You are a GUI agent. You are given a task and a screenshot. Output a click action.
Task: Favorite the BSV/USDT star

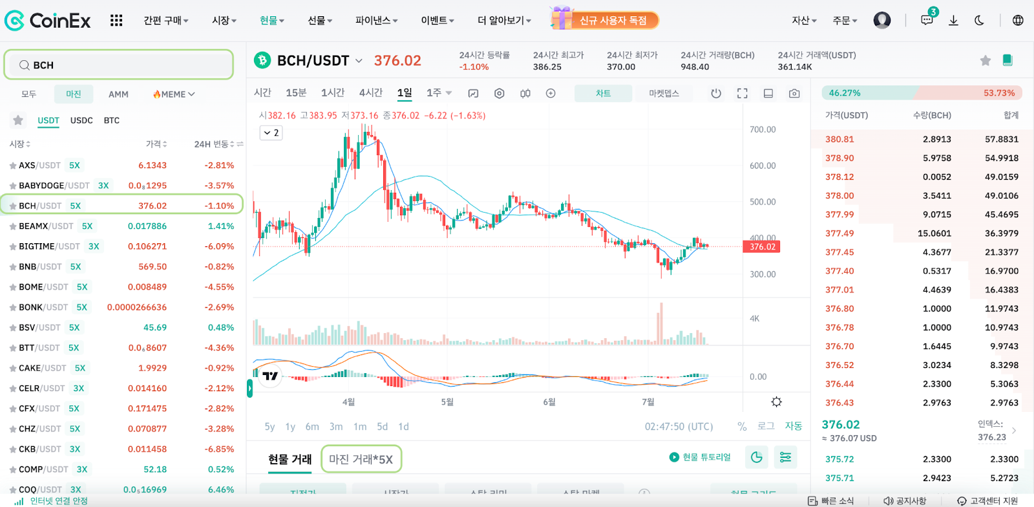pos(12,327)
